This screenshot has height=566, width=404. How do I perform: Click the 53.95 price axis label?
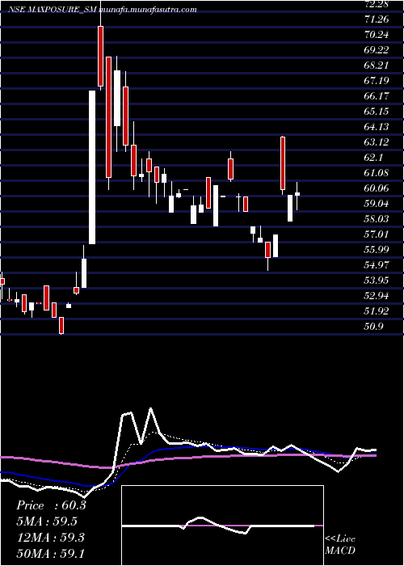coord(377,281)
